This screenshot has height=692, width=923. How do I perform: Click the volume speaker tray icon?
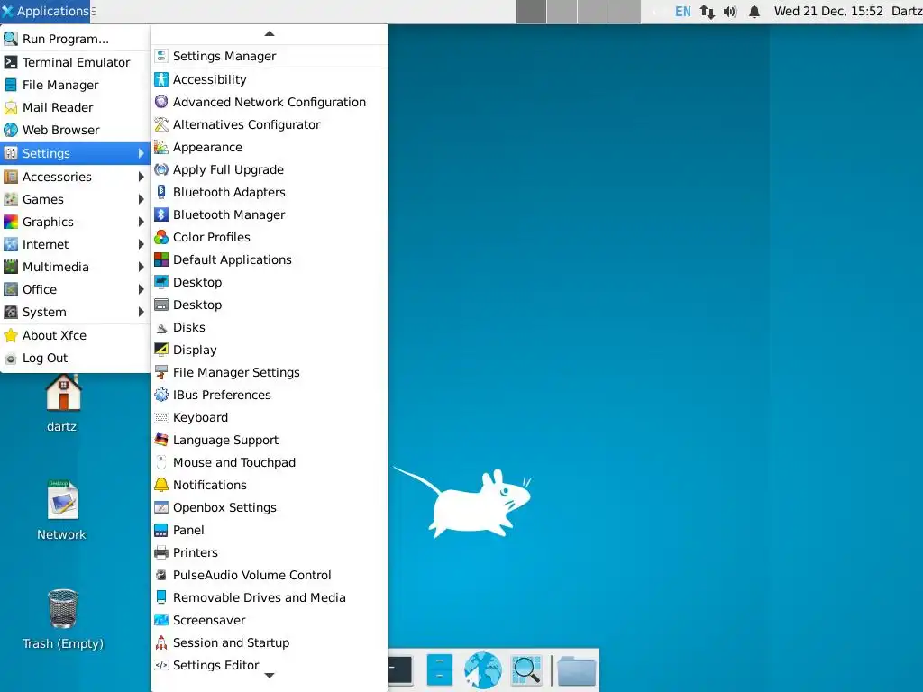[730, 11]
